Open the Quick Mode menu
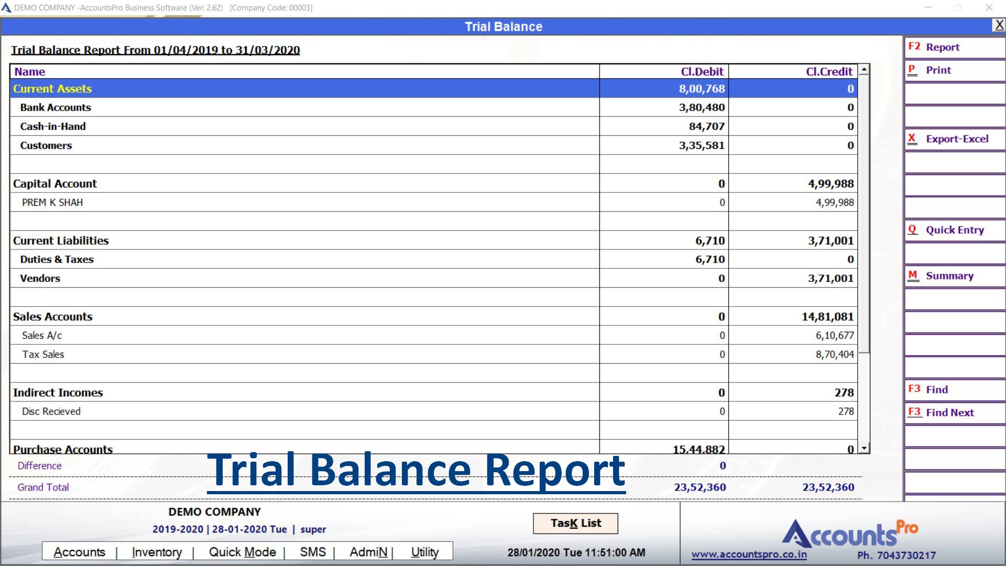This screenshot has width=1006, height=566. pyautogui.click(x=242, y=552)
